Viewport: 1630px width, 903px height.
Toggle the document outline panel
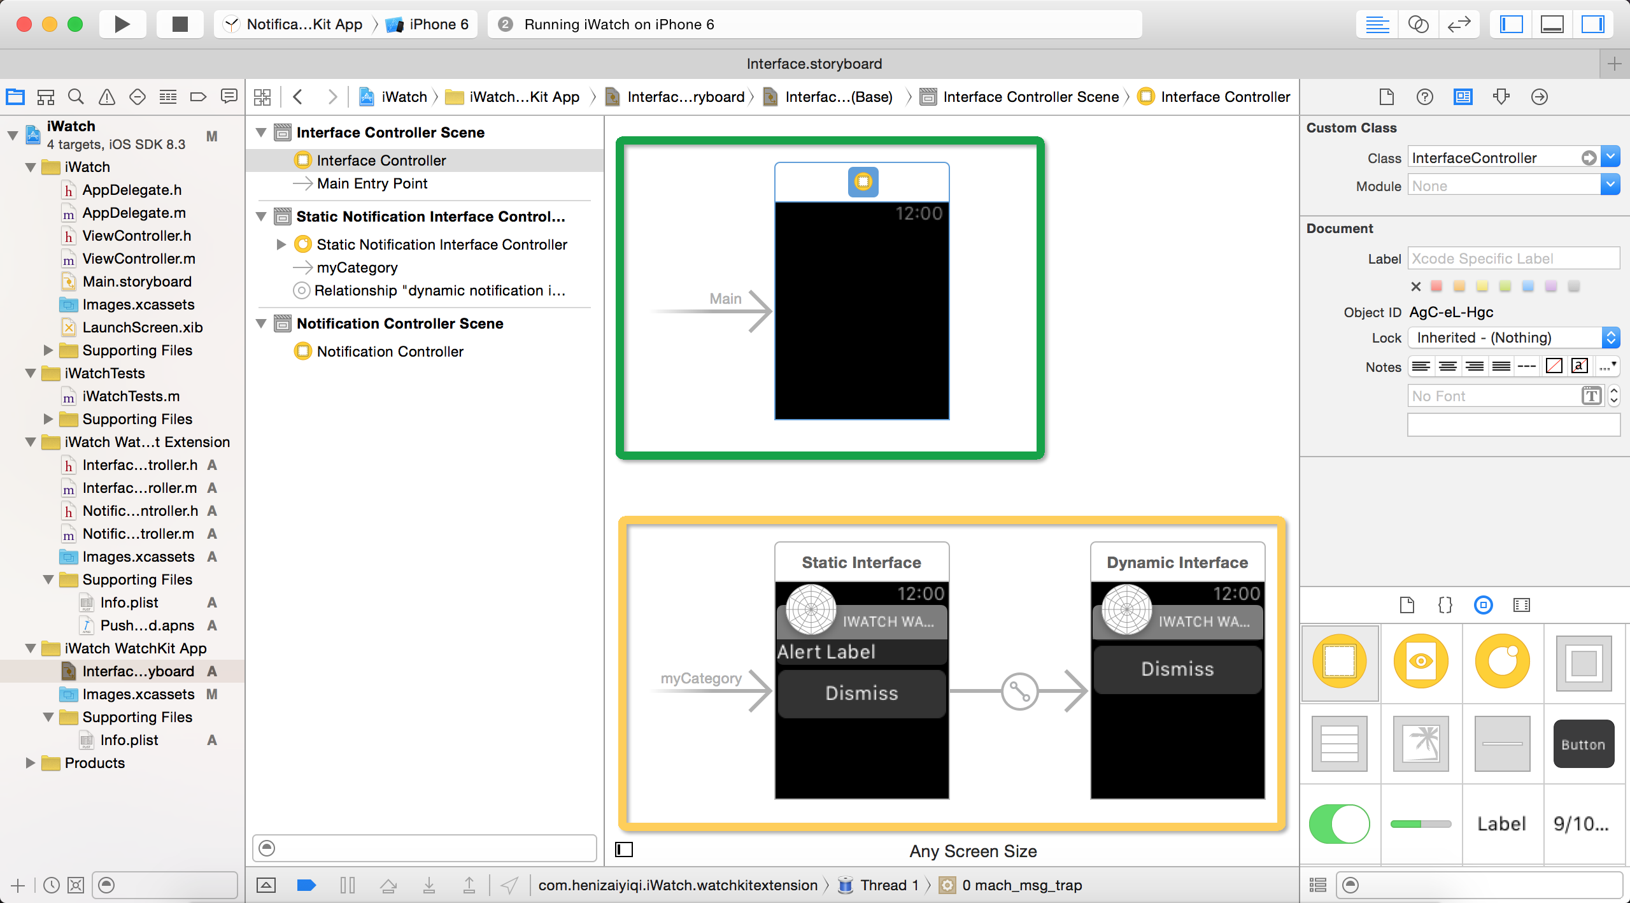pyautogui.click(x=624, y=850)
